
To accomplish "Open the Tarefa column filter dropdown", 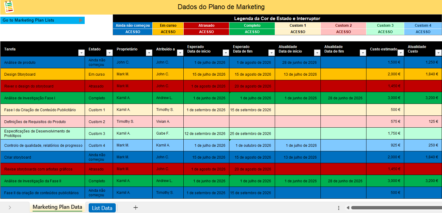I will (81, 53).
